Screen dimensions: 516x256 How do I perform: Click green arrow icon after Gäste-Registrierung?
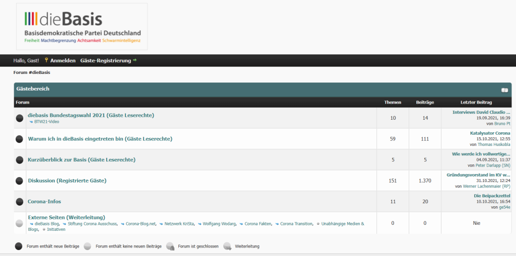point(135,60)
